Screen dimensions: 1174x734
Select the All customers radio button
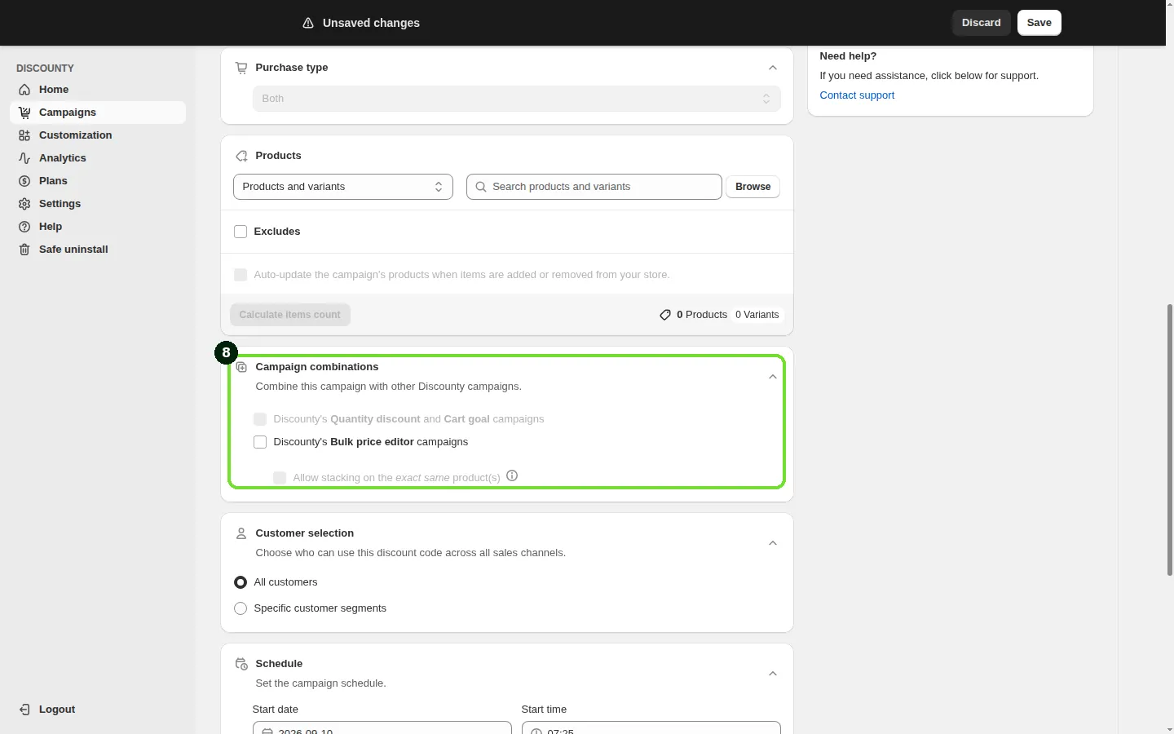241,582
